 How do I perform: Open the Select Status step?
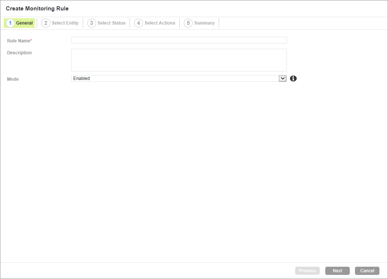pos(111,23)
